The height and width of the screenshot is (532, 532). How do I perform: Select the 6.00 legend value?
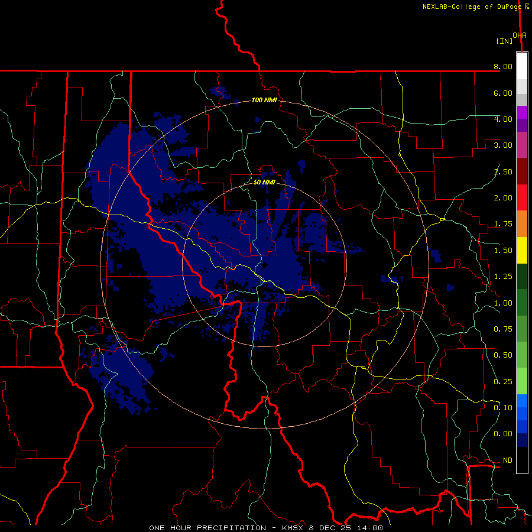[x=503, y=93]
